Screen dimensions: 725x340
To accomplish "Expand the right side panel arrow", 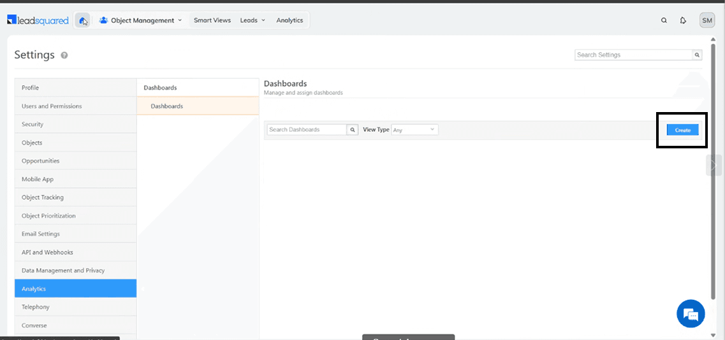I will click(x=714, y=166).
